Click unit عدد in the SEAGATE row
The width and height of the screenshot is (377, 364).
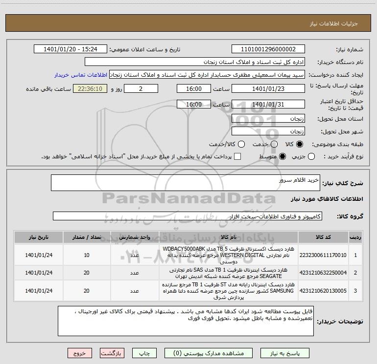135,273
